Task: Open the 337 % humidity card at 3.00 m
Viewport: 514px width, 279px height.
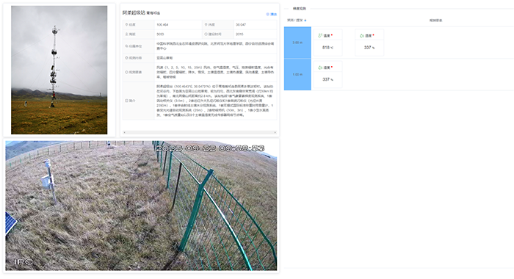Action: tap(369, 43)
